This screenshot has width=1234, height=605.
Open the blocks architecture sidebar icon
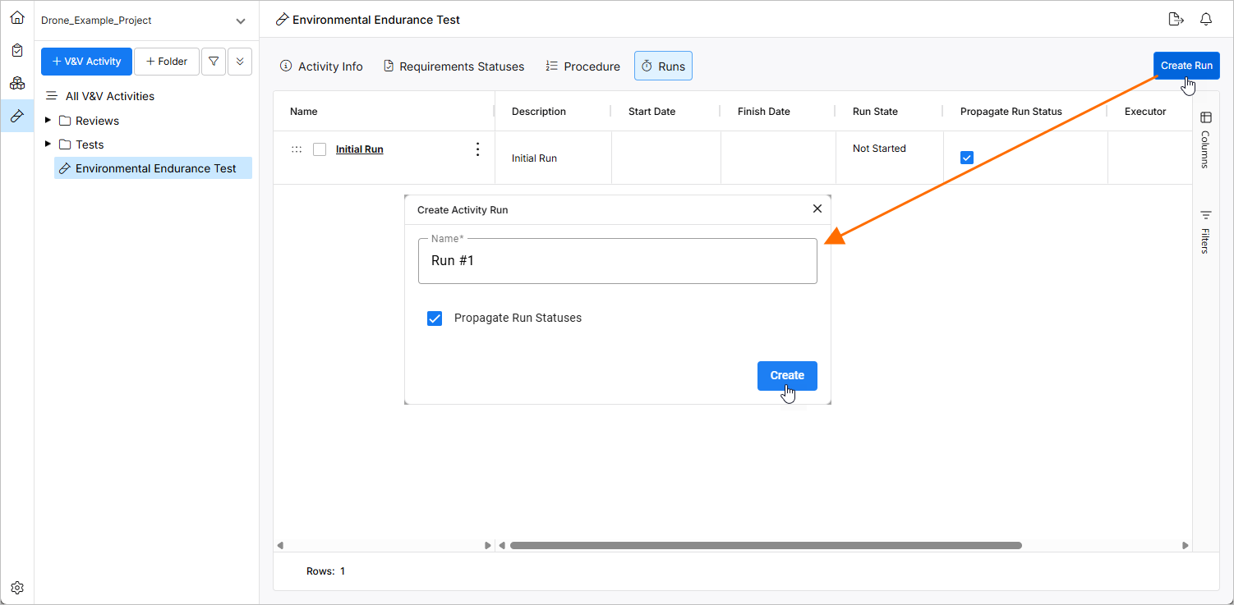(17, 83)
